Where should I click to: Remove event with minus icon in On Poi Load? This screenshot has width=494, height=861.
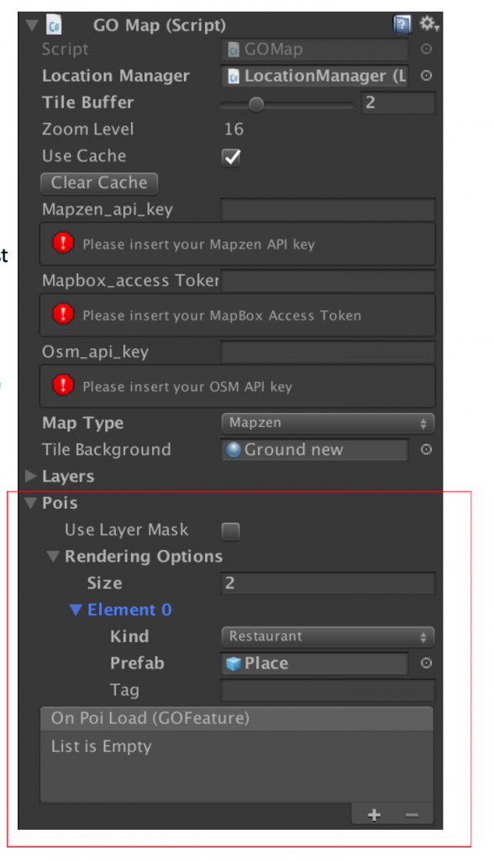pyautogui.click(x=413, y=815)
